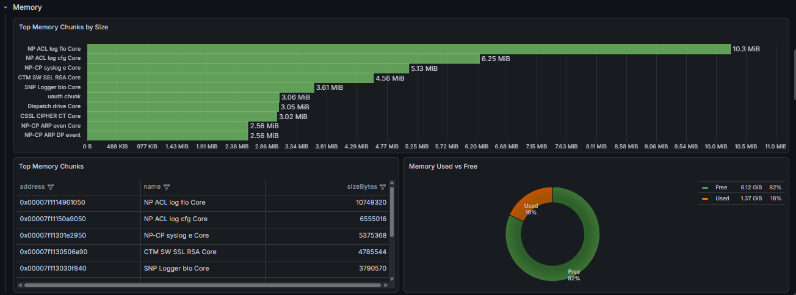Click the 6.25 MiB bar in the chart
796x295 pixels.
[x=283, y=59]
